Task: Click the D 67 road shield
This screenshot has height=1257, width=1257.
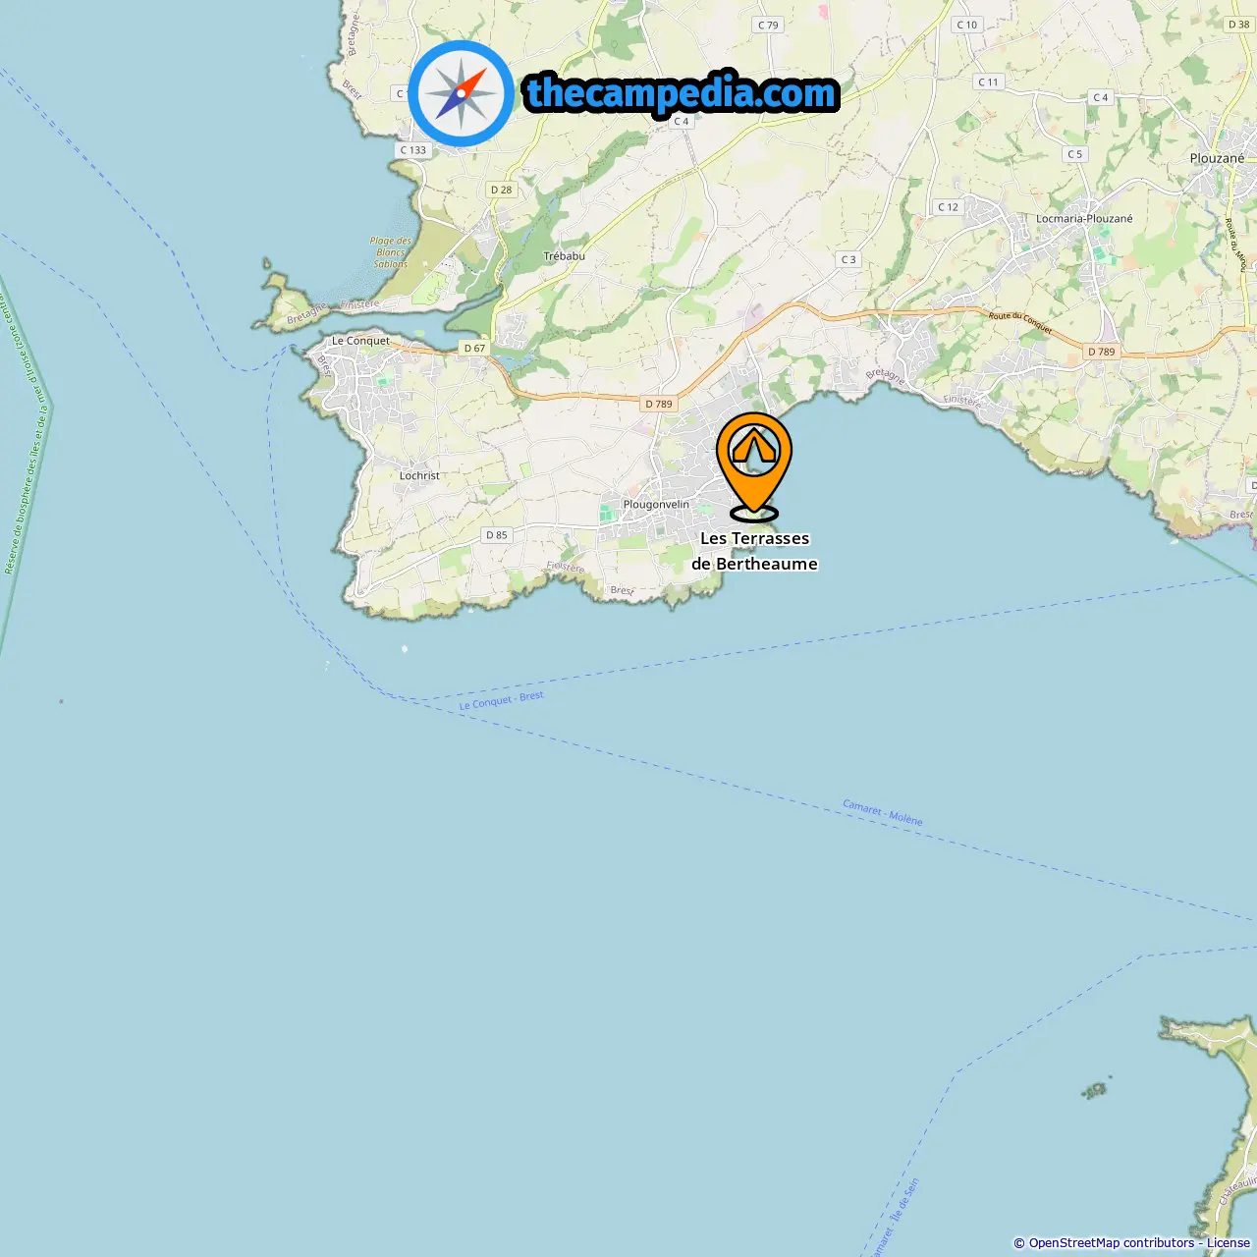Action: click(x=474, y=348)
